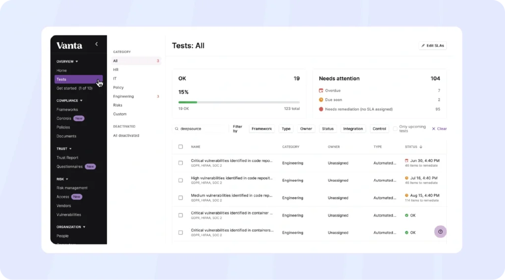The image size is (505, 280).
Task: Open Risk management page
Action: tap(72, 188)
